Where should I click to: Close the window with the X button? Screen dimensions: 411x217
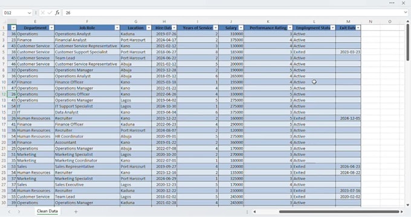(x=403, y=3)
